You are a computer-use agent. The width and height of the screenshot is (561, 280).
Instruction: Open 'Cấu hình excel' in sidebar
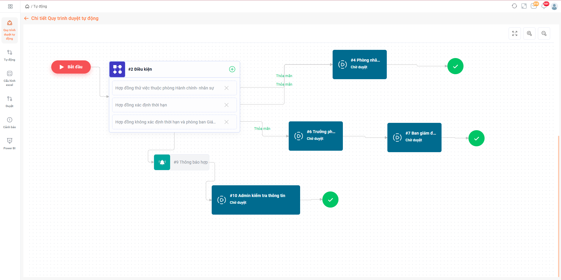click(x=10, y=78)
